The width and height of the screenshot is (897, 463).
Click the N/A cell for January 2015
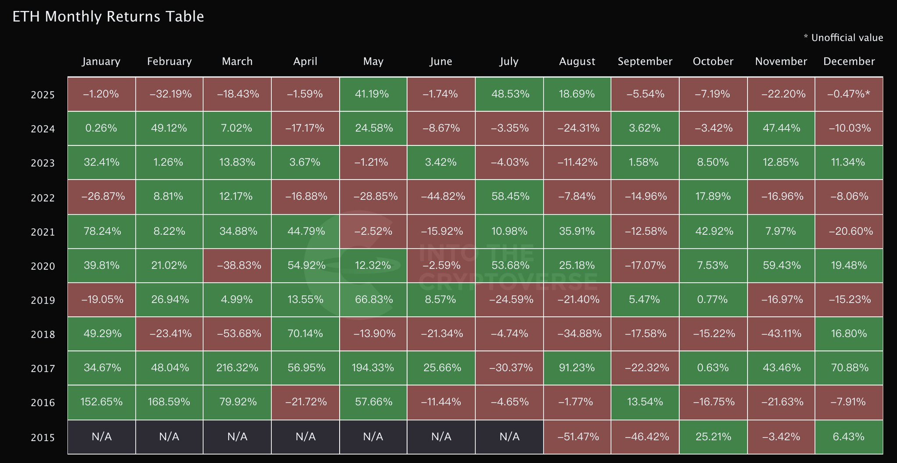101,436
